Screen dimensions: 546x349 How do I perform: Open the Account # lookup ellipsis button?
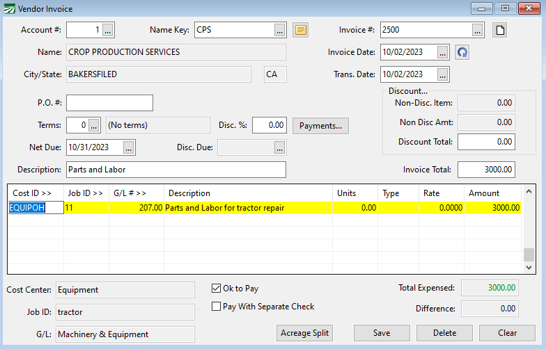[x=107, y=30]
